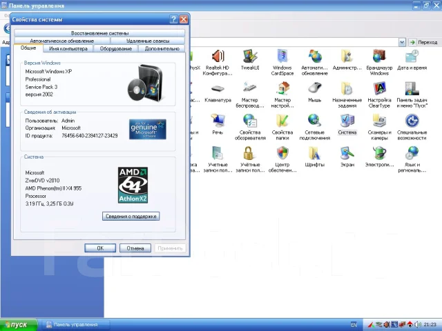Image resolution: width=442 pixels, height=331 pixels.
Task: Switch to the Имя компьютера tab
Action: point(68,48)
